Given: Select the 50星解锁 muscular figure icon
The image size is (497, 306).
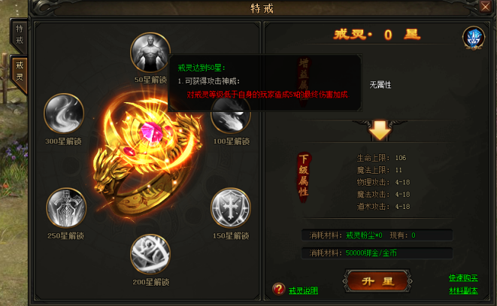Looking at the screenshot, I should pos(150,53).
